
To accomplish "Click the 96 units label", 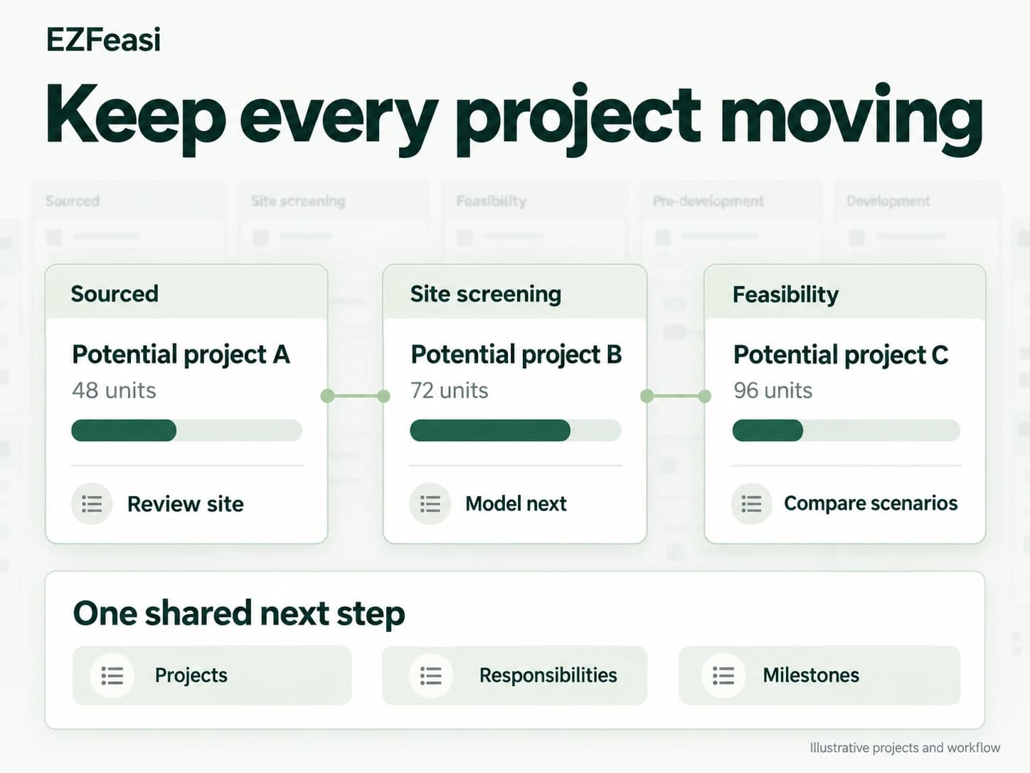I will [773, 390].
